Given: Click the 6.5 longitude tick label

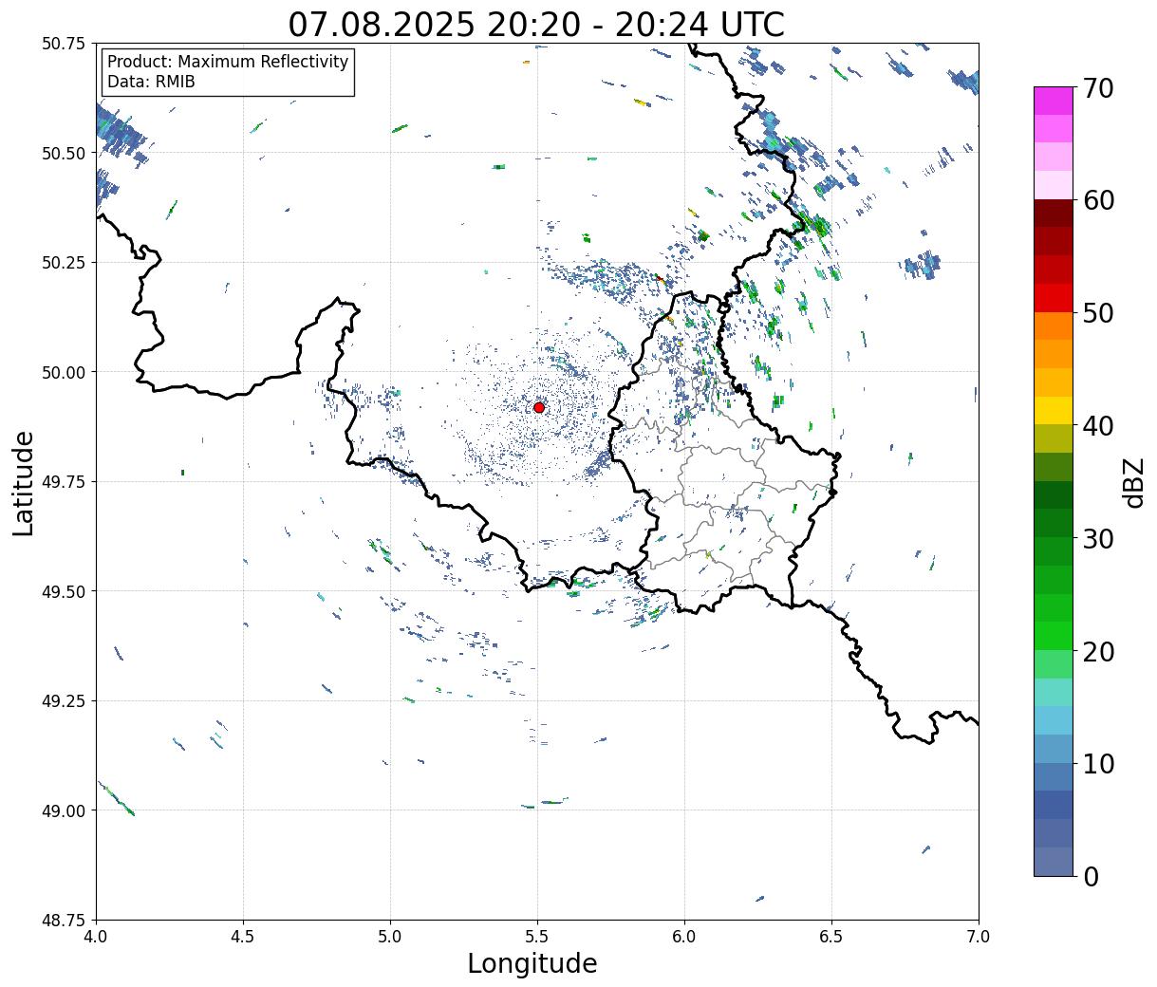Looking at the screenshot, I should (831, 937).
